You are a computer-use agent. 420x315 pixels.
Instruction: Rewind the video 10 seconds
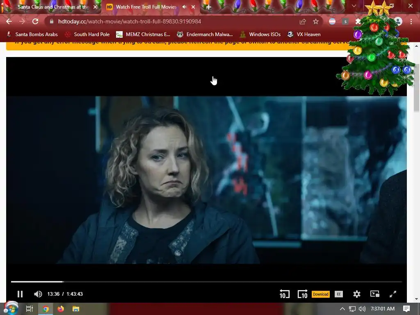(285, 294)
